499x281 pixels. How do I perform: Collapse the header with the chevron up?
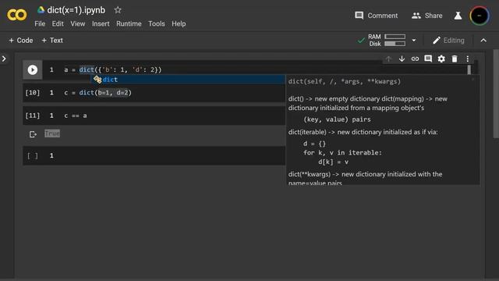(483, 41)
